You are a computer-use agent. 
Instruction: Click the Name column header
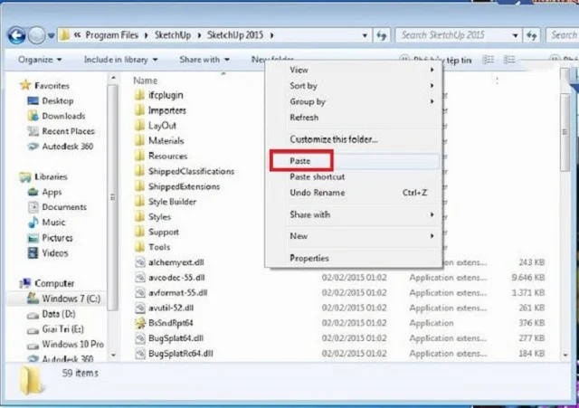tap(145, 81)
